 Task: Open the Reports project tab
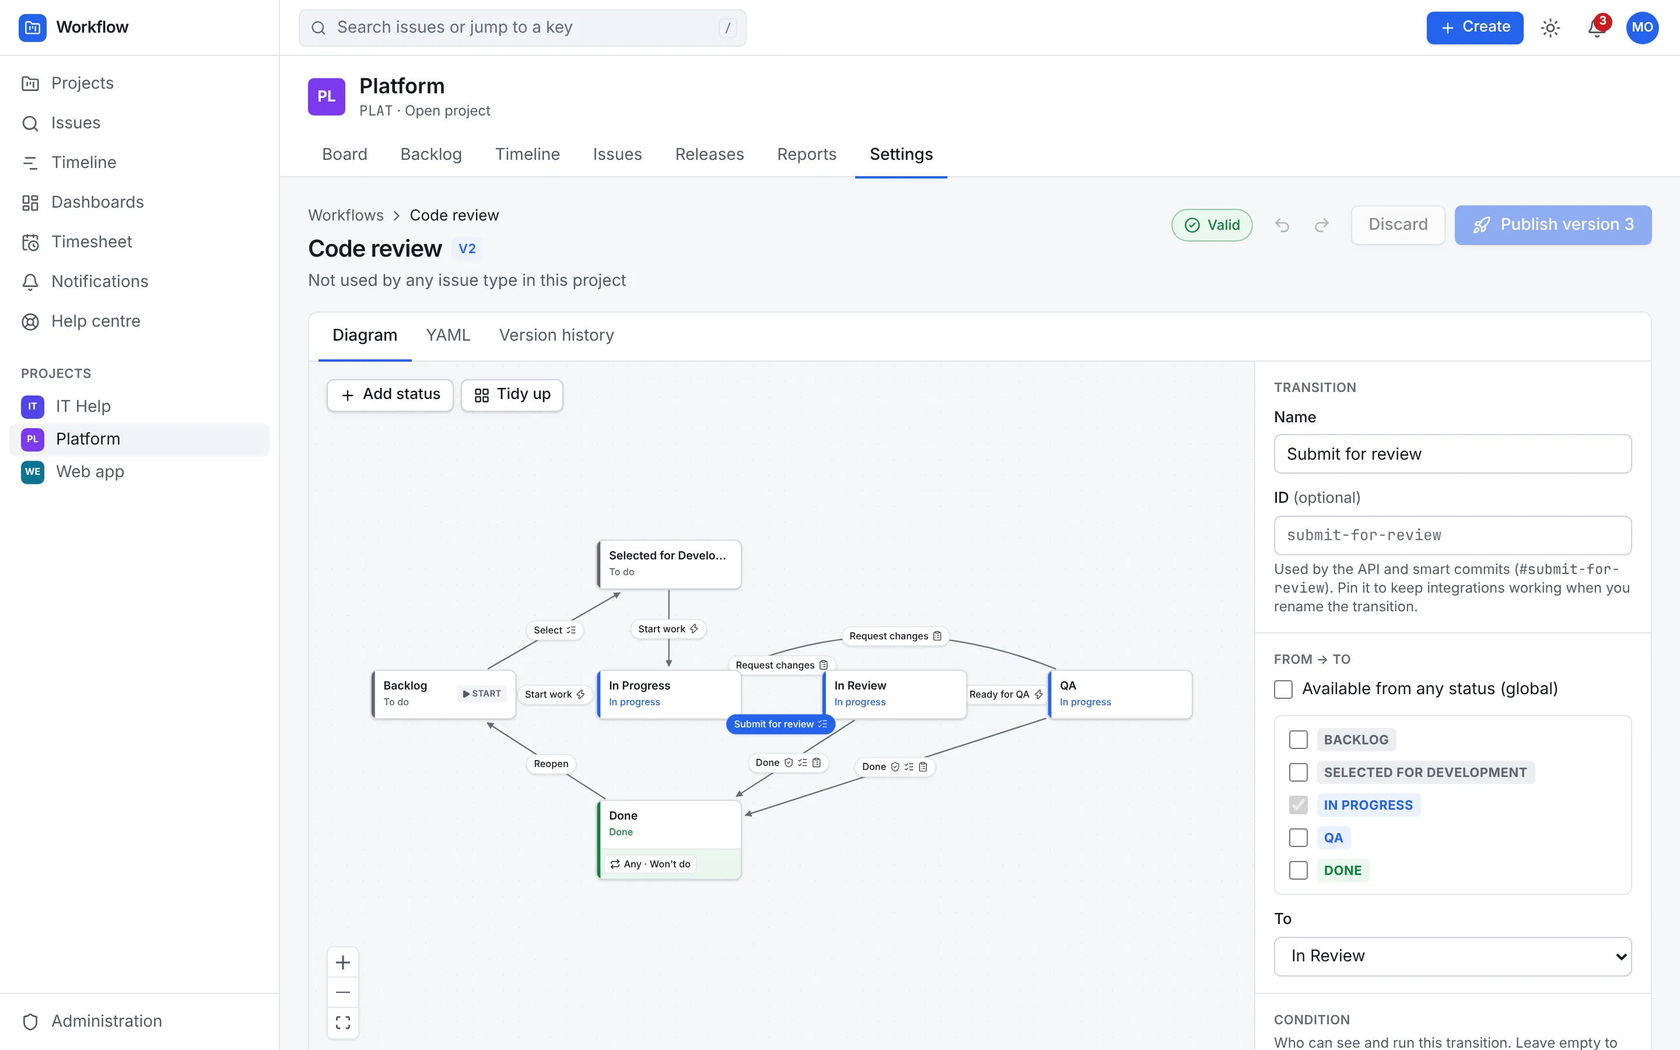tap(807, 154)
